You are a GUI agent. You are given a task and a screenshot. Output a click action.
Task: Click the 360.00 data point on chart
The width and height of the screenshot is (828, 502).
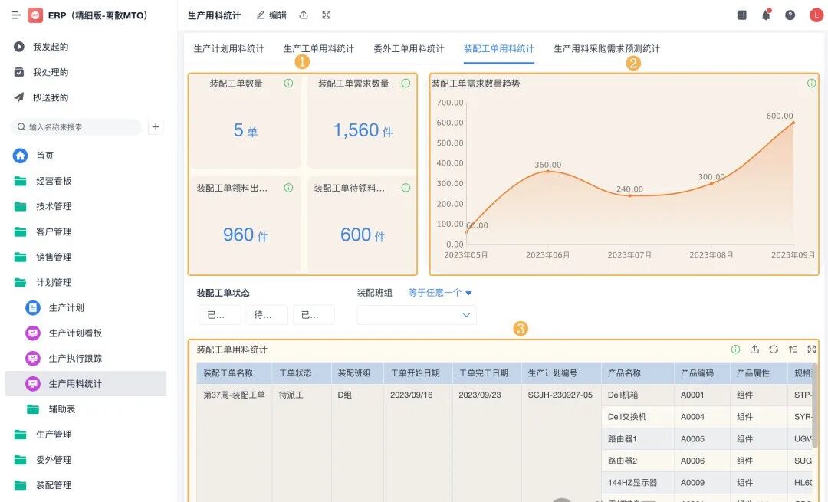point(547,171)
